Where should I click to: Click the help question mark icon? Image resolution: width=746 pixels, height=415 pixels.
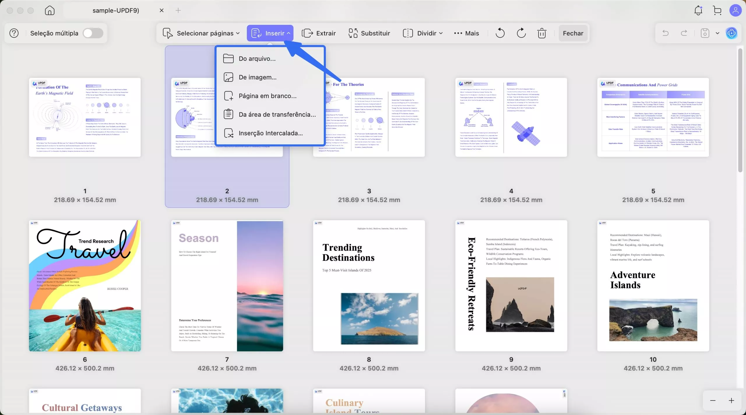click(14, 33)
